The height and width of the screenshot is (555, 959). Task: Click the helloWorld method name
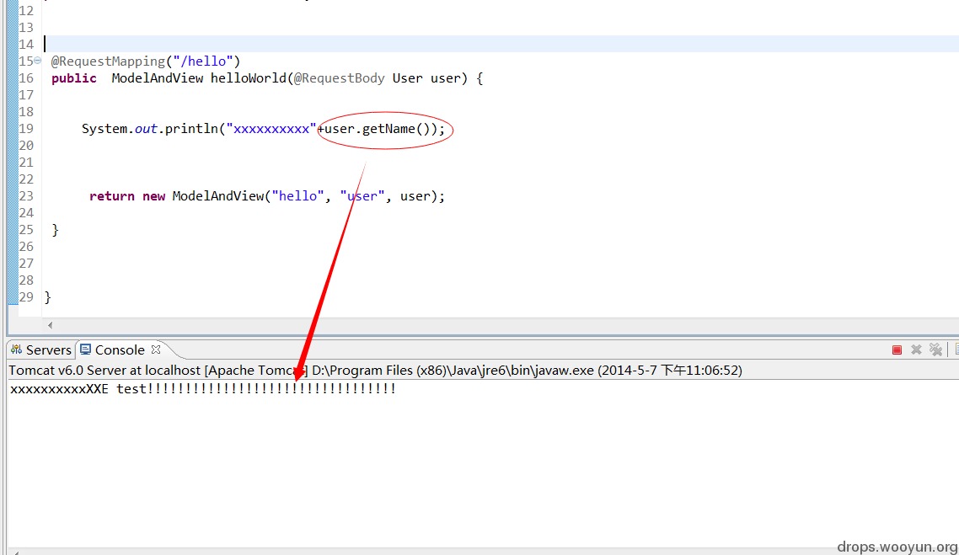249,78
